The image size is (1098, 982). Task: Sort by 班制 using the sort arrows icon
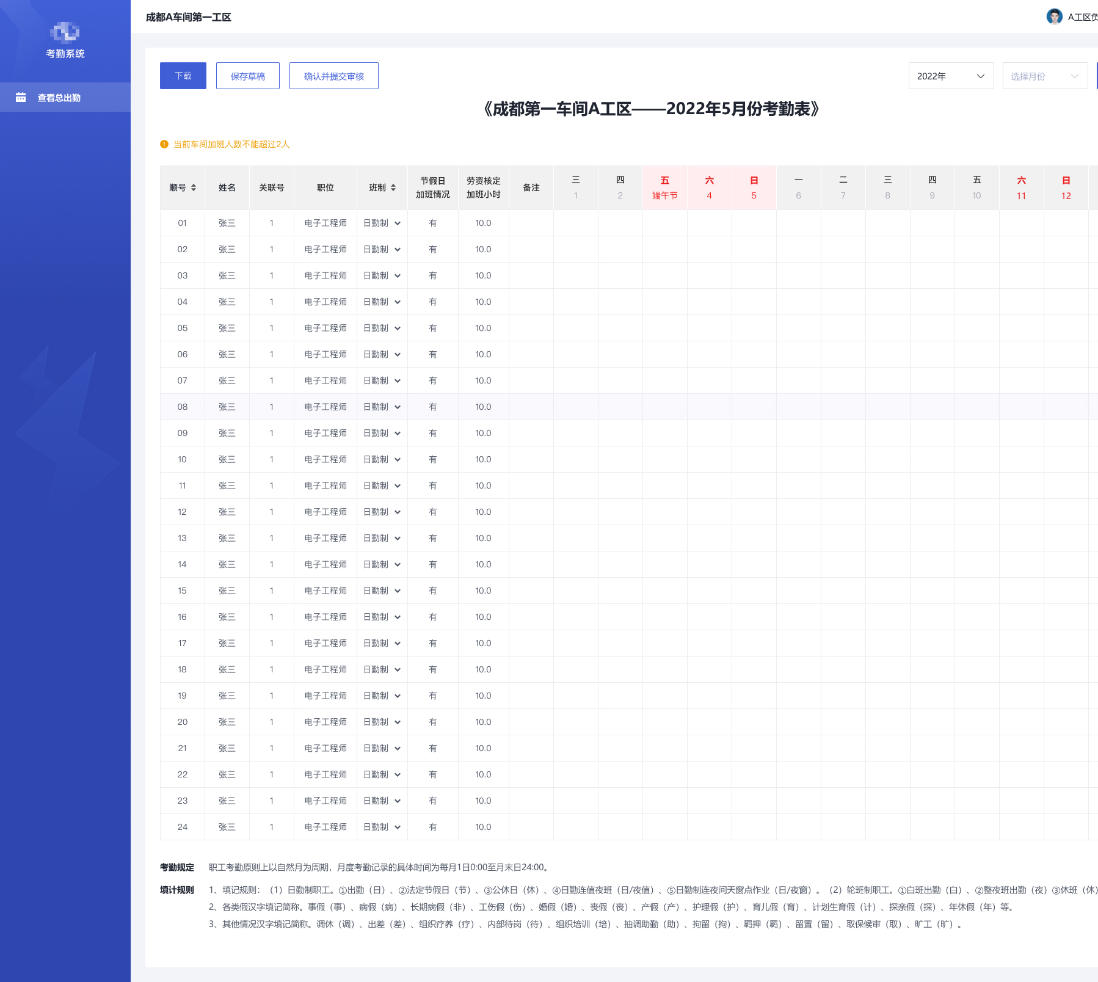click(x=393, y=187)
